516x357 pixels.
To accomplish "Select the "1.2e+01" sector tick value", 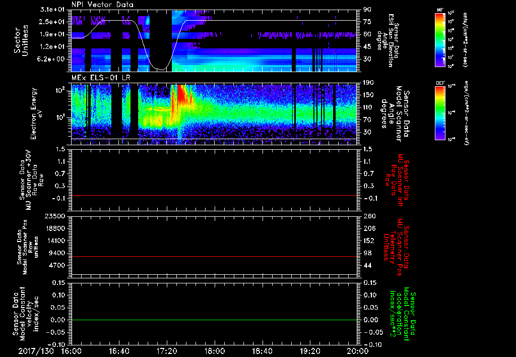I will [x=52, y=47].
